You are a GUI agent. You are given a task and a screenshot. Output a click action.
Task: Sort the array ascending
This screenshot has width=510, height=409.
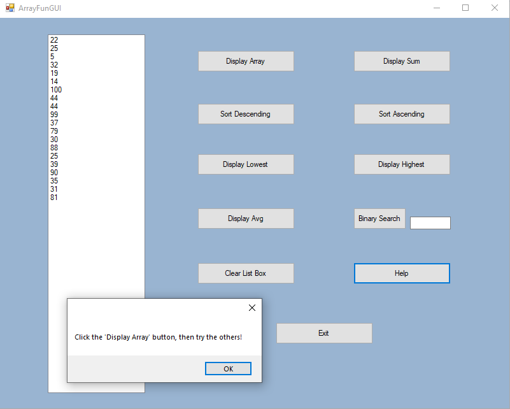click(x=402, y=114)
